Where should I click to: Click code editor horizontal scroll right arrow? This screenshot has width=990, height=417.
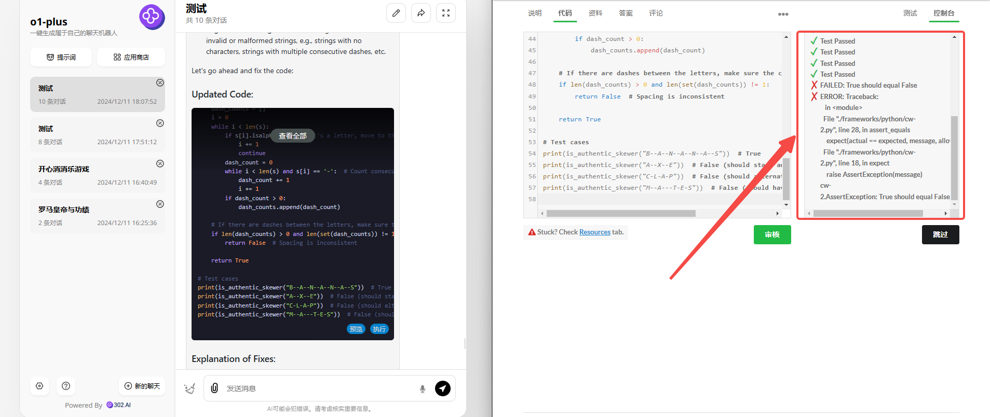(x=777, y=213)
